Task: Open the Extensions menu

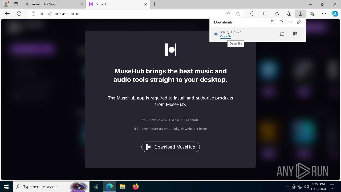Action: (252, 14)
